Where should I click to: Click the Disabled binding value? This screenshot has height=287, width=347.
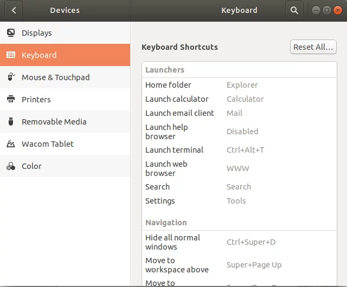pyautogui.click(x=242, y=132)
